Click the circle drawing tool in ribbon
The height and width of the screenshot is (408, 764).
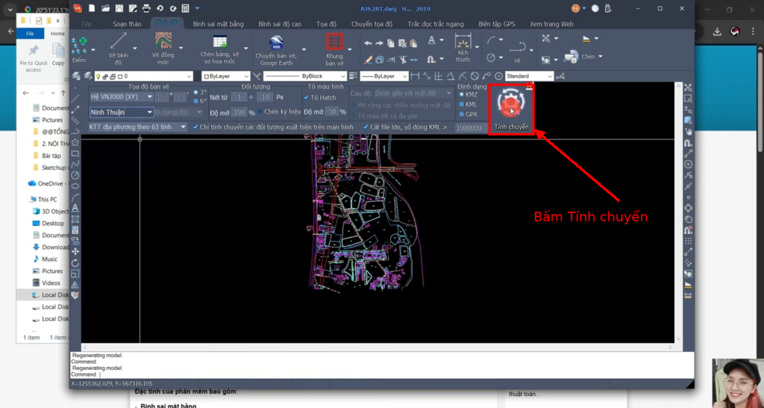click(491, 57)
